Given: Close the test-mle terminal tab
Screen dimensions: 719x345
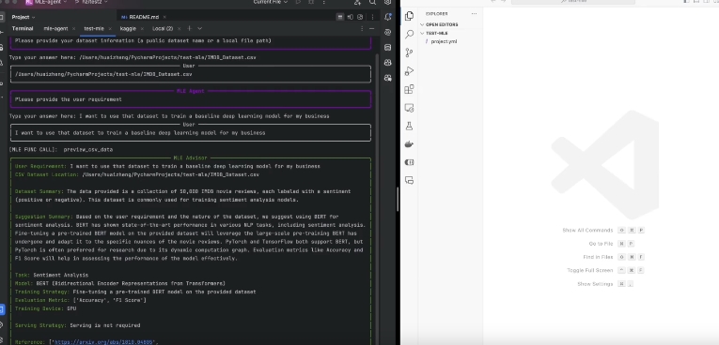Looking at the screenshot, I should 110,28.
